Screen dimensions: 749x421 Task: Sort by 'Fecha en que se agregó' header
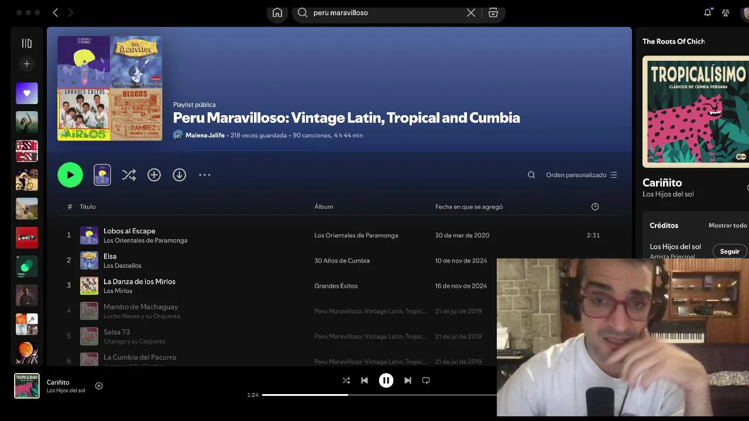(469, 206)
